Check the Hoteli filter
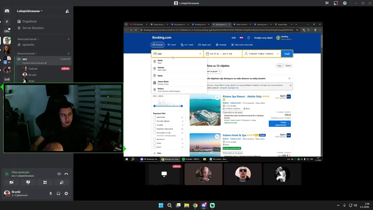Screen dimensions: 373x210 [x=154, y=143]
